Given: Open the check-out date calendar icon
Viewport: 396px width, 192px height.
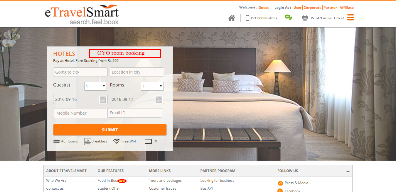Looking at the screenshot, I should [x=159, y=99].
